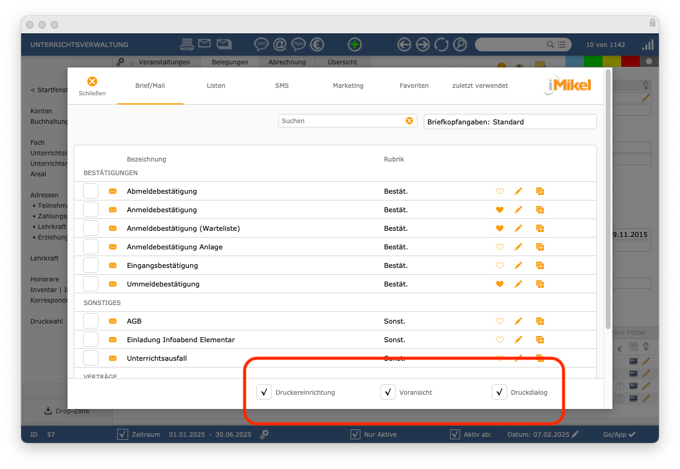Viewport: 680px width, 469px height.
Task: Click the bar chart statistics icon
Action: (x=648, y=44)
